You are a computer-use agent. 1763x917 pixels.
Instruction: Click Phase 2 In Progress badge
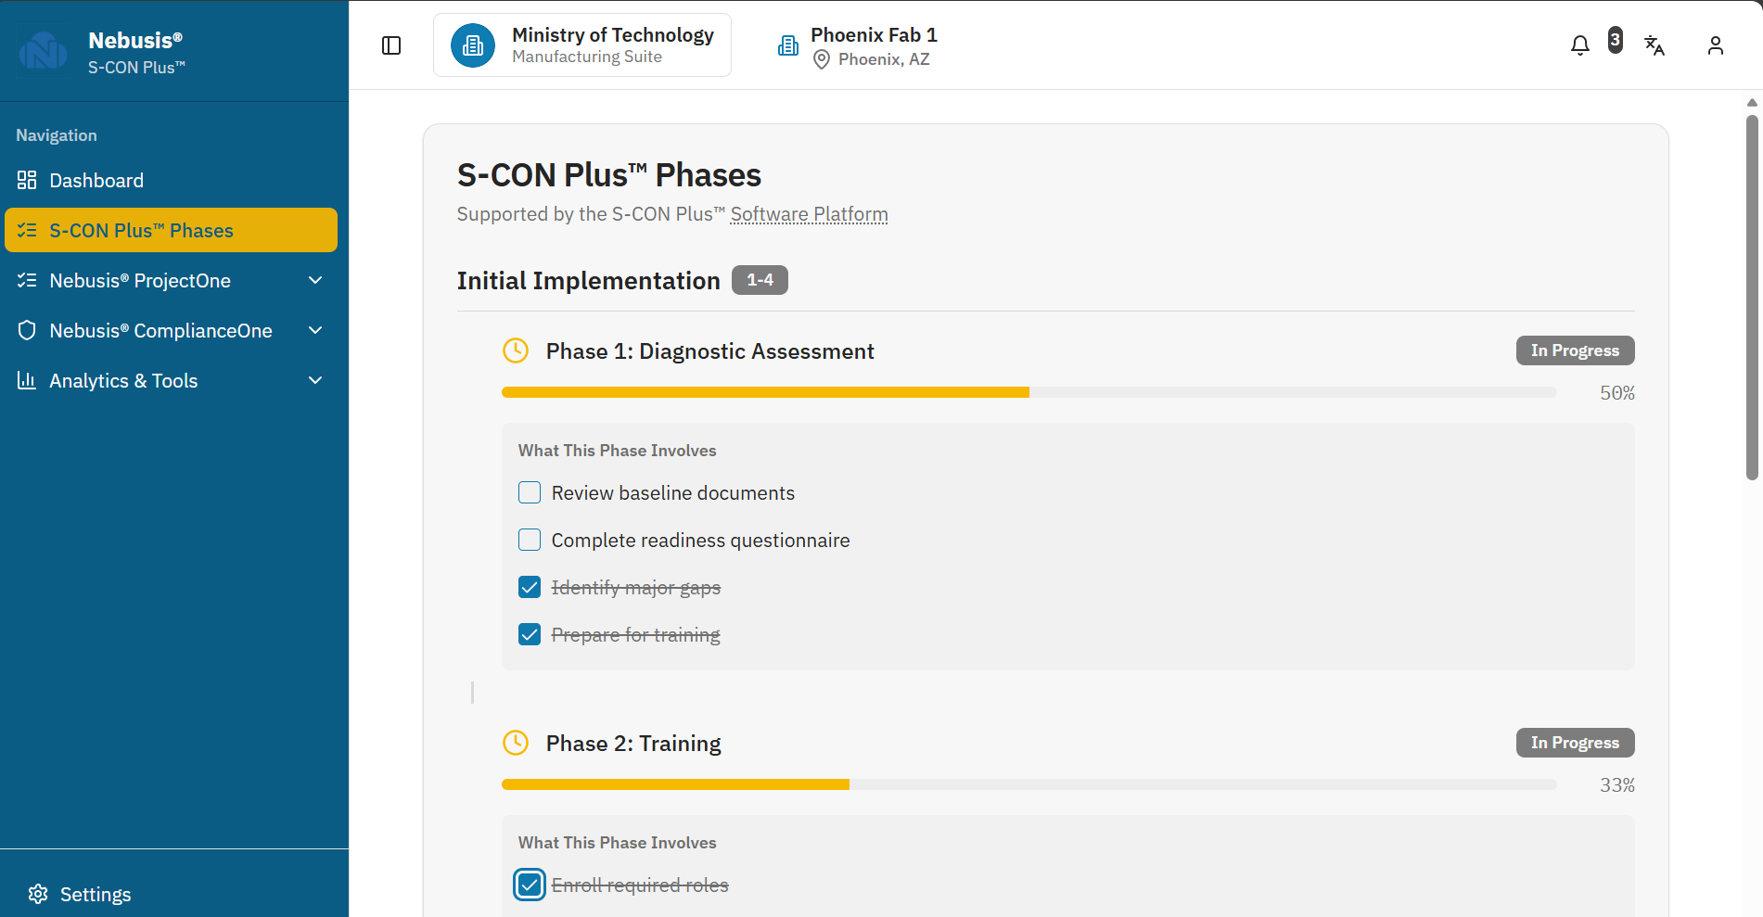coord(1575,743)
